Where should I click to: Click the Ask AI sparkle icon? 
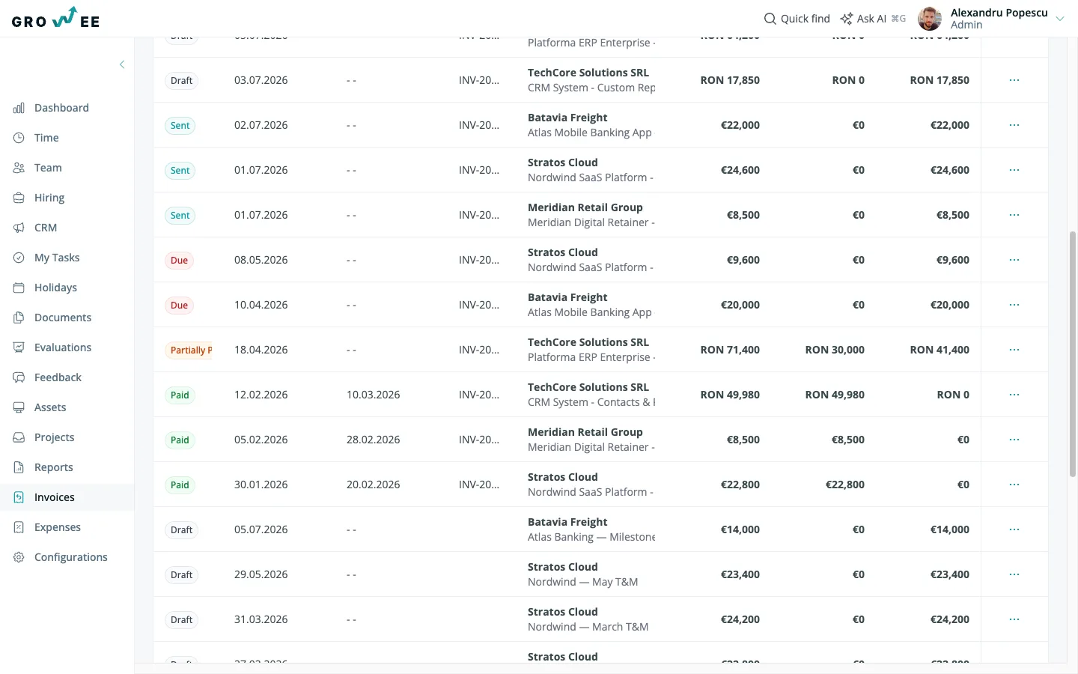[x=847, y=19]
